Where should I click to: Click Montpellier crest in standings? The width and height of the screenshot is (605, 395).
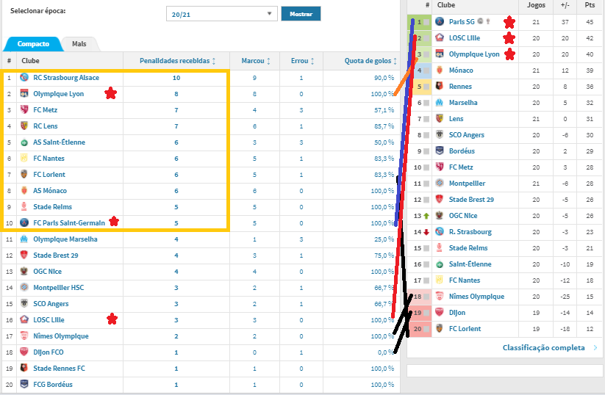coord(440,184)
